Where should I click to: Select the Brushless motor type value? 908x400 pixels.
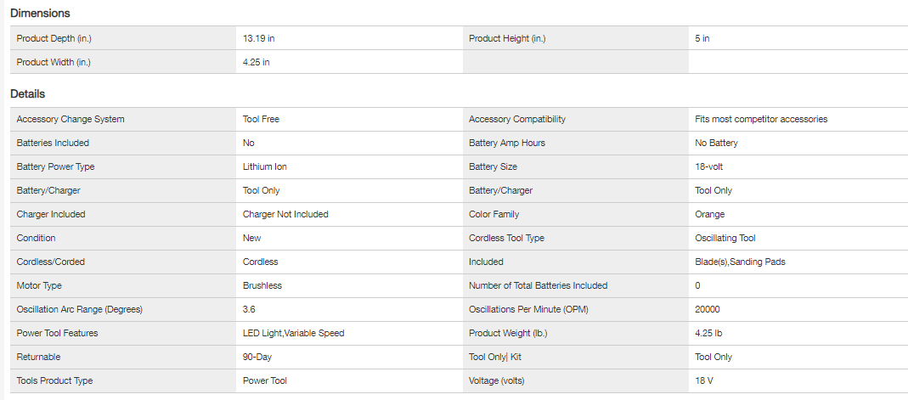262,285
